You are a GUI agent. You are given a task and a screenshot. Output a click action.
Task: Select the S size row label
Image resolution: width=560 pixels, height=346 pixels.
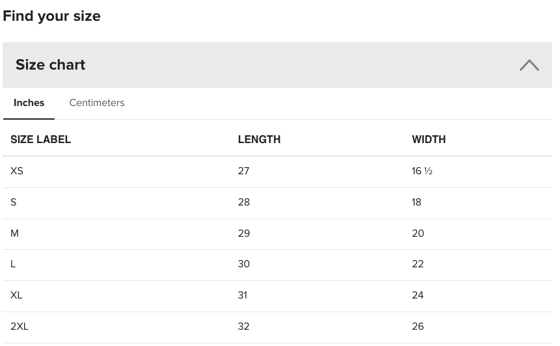click(x=14, y=202)
